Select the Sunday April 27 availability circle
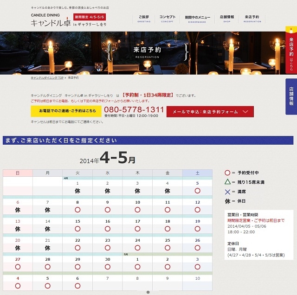Viewport: 297px width, 295px height. click(18, 267)
